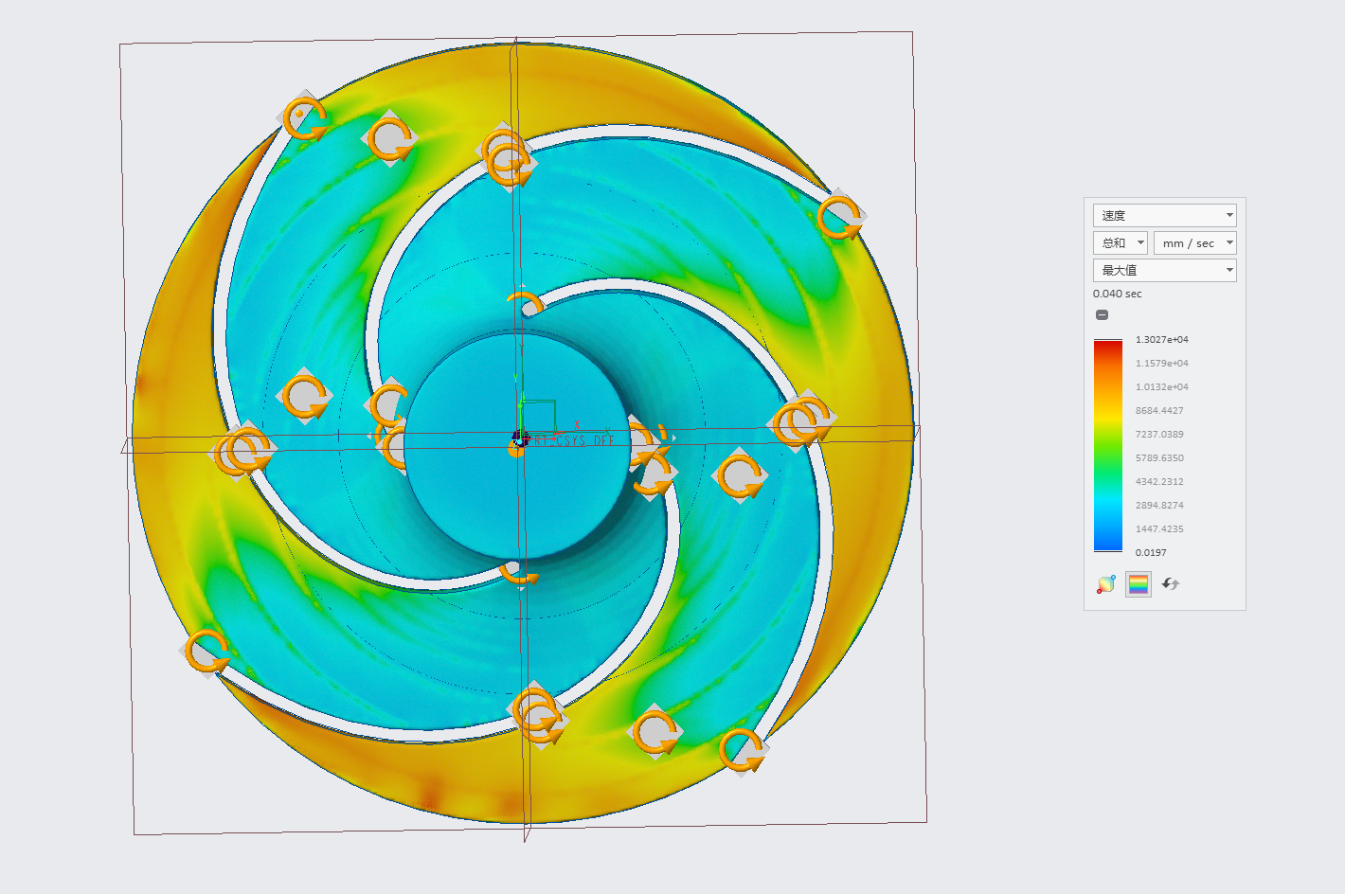Select rotation marker at far lower-left blade tip
This screenshot has width=1345, height=894.
pos(206,652)
